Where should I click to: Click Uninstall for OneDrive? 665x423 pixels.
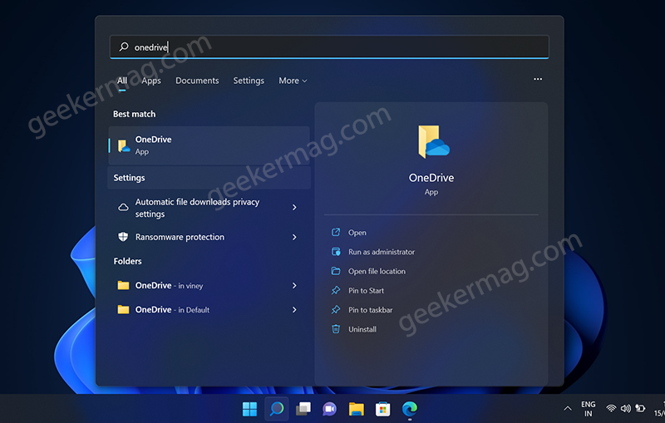(x=362, y=329)
